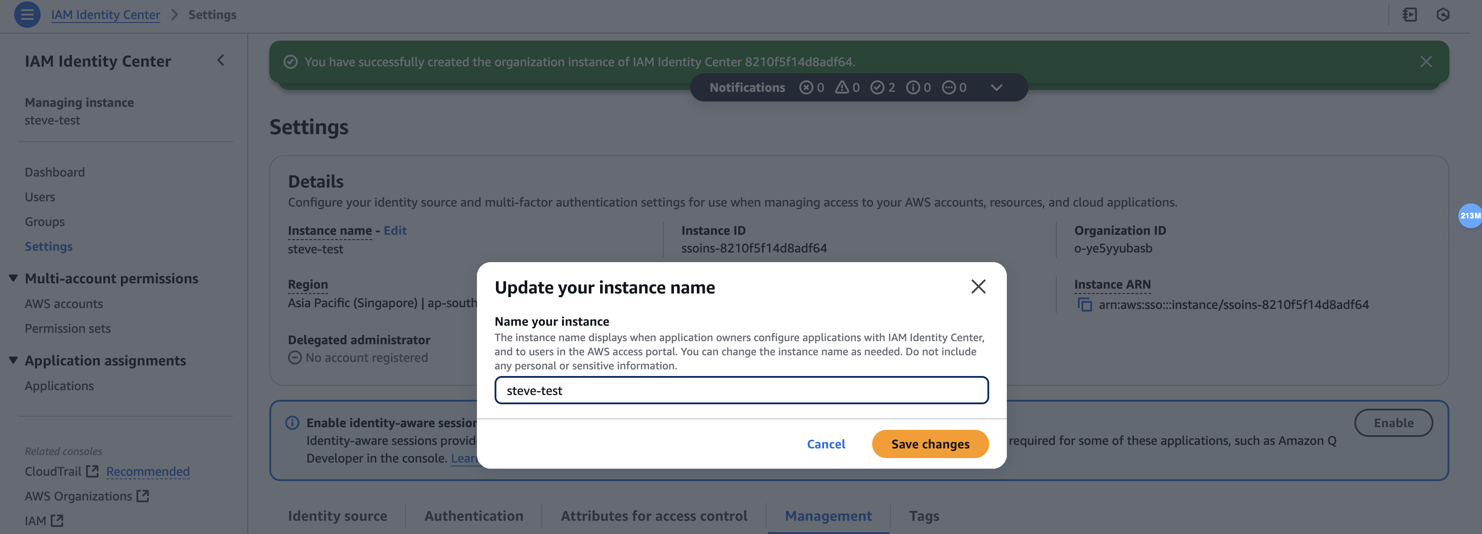Close the Update instance name dialog
This screenshot has height=534, width=1482.
point(978,286)
